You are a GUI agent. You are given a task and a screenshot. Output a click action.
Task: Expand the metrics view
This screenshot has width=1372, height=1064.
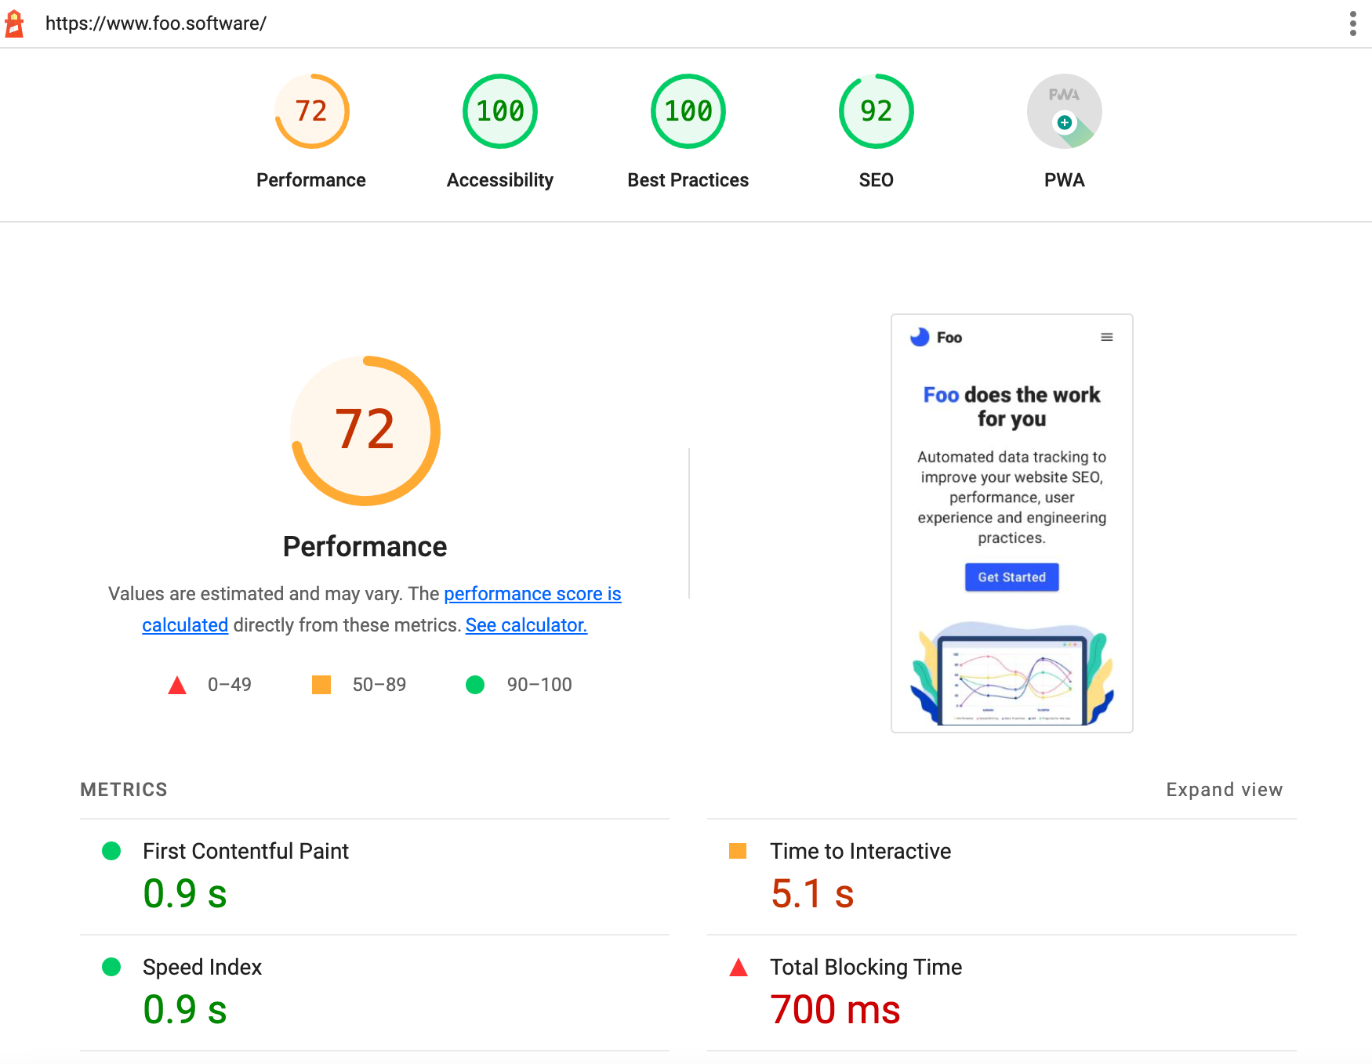(1223, 789)
